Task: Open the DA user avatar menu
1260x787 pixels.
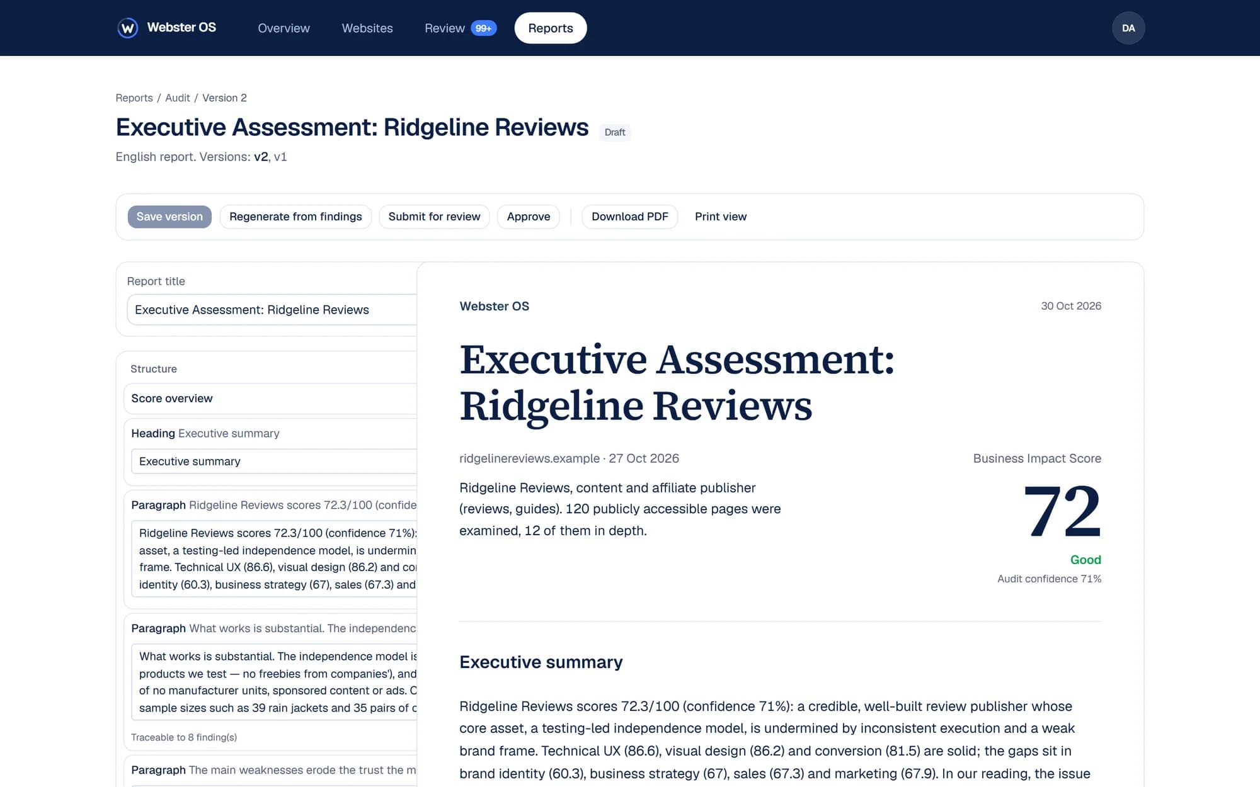Action: (1128, 28)
